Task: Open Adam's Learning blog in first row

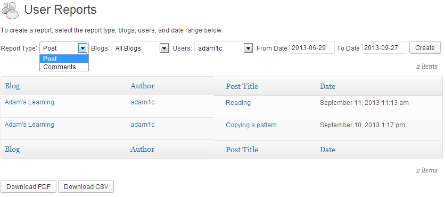Action: point(29,102)
